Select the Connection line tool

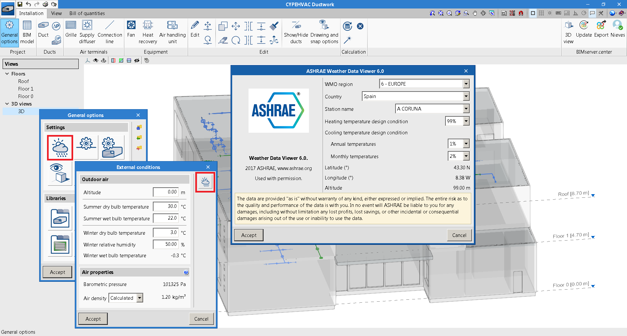pos(110,32)
